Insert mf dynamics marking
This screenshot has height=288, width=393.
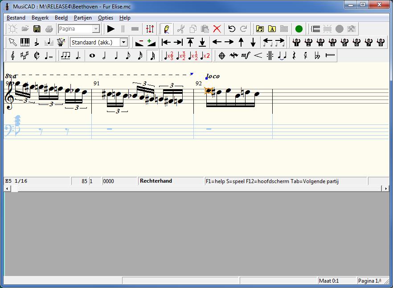point(246,56)
